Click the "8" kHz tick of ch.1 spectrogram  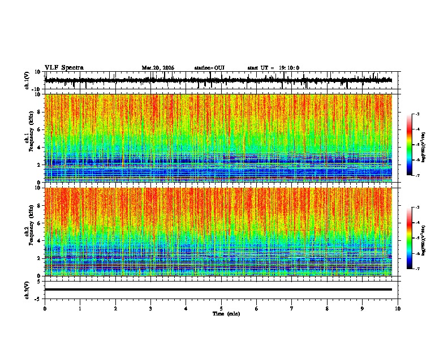point(39,112)
